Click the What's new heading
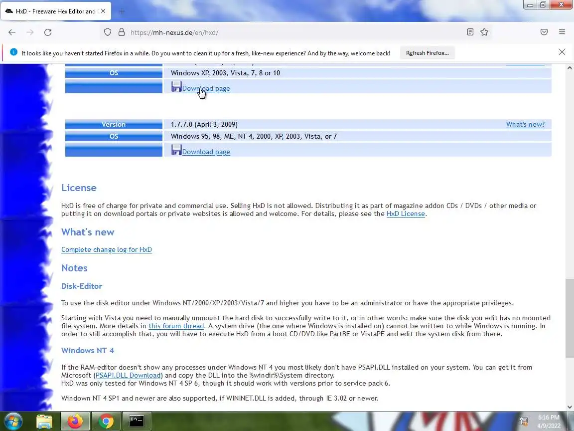574x431 pixels. (x=88, y=232)
